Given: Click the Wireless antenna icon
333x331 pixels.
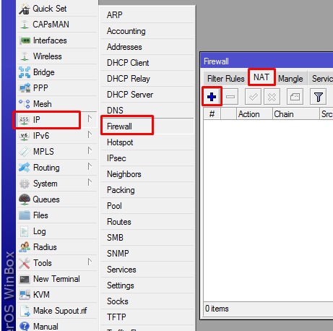Looking at the screenshot, I should pyautogui.click(x=25, y=56).
